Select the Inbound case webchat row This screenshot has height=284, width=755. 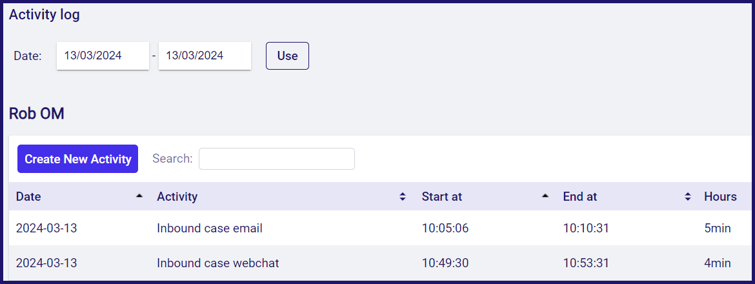pos(218,263)
